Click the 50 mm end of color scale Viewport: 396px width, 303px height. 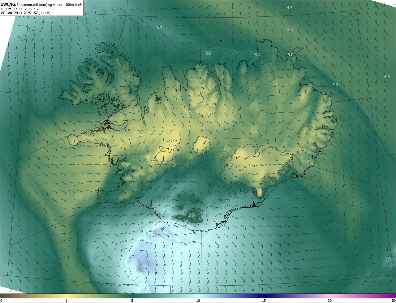point(394,301)
